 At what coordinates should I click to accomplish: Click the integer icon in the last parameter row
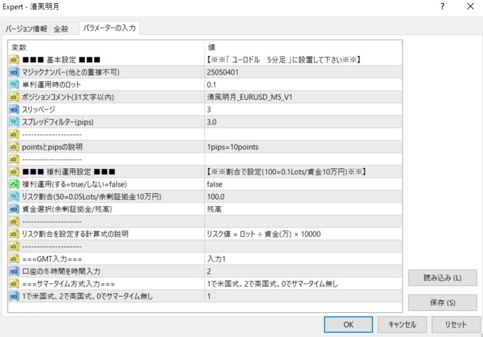point(14,296)
